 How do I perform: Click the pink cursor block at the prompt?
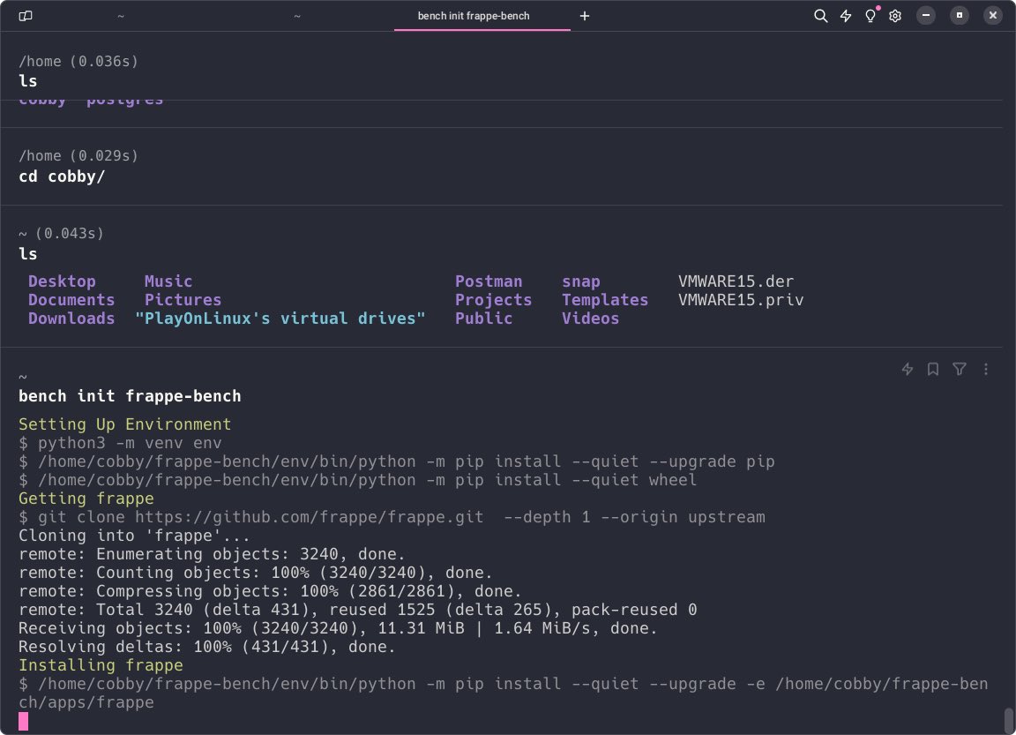(x=23, y=721)
